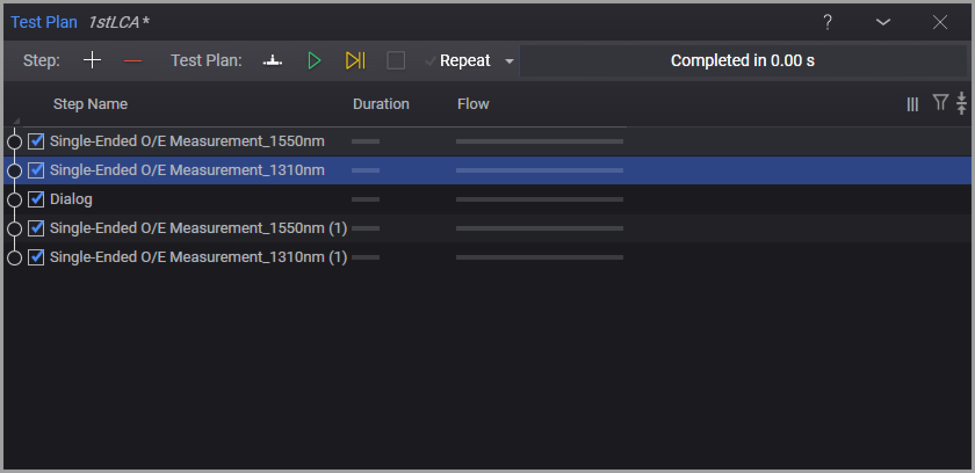The height and width of the screenshot is (473, 975).
Task: Click the stop test plan square icon
Action: coord(396,61)
